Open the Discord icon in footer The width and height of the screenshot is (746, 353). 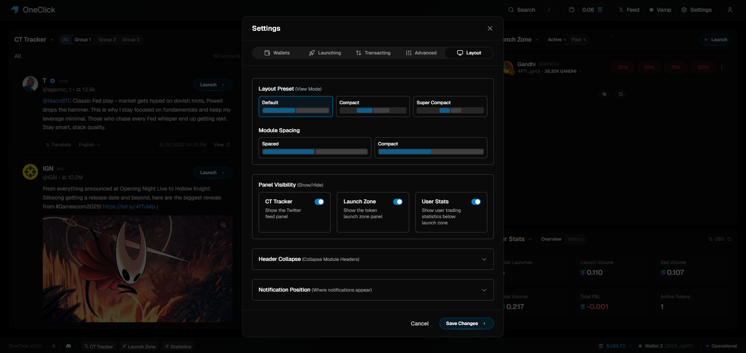coord(68,346)
